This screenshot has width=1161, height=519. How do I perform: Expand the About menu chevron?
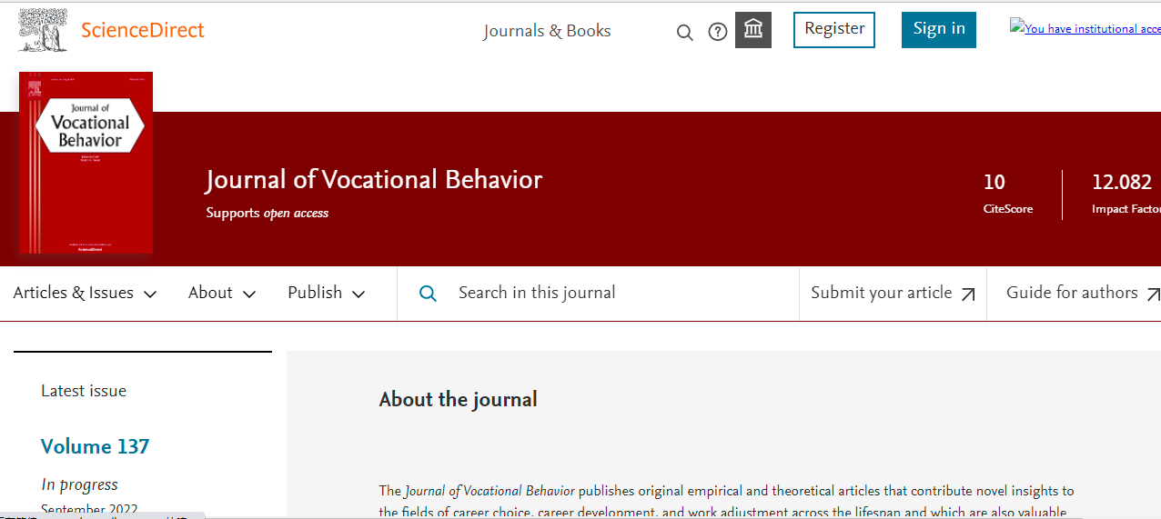(x=248, y=294)
